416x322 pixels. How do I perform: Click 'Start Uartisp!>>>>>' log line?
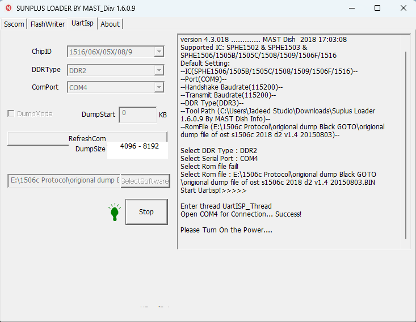click(x=213, y=190)
